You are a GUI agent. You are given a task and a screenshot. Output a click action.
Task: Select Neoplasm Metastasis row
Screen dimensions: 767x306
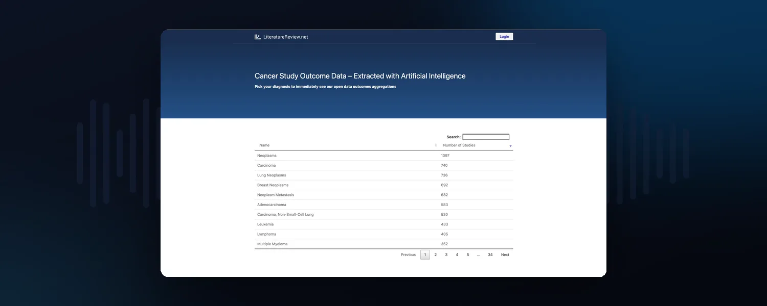(384, 195)
